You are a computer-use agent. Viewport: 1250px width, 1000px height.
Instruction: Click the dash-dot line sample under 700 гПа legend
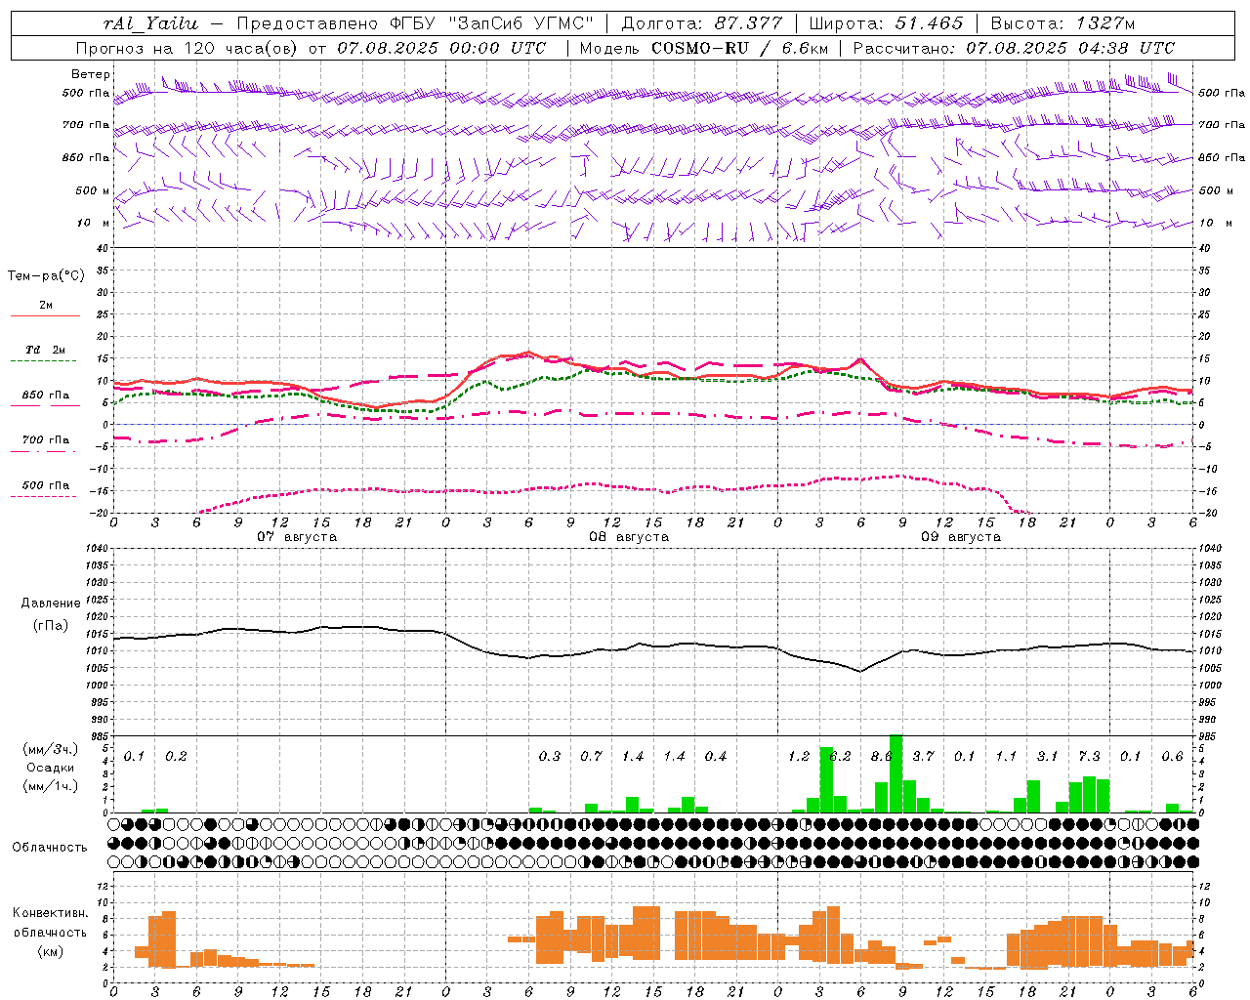coord(44,451)
